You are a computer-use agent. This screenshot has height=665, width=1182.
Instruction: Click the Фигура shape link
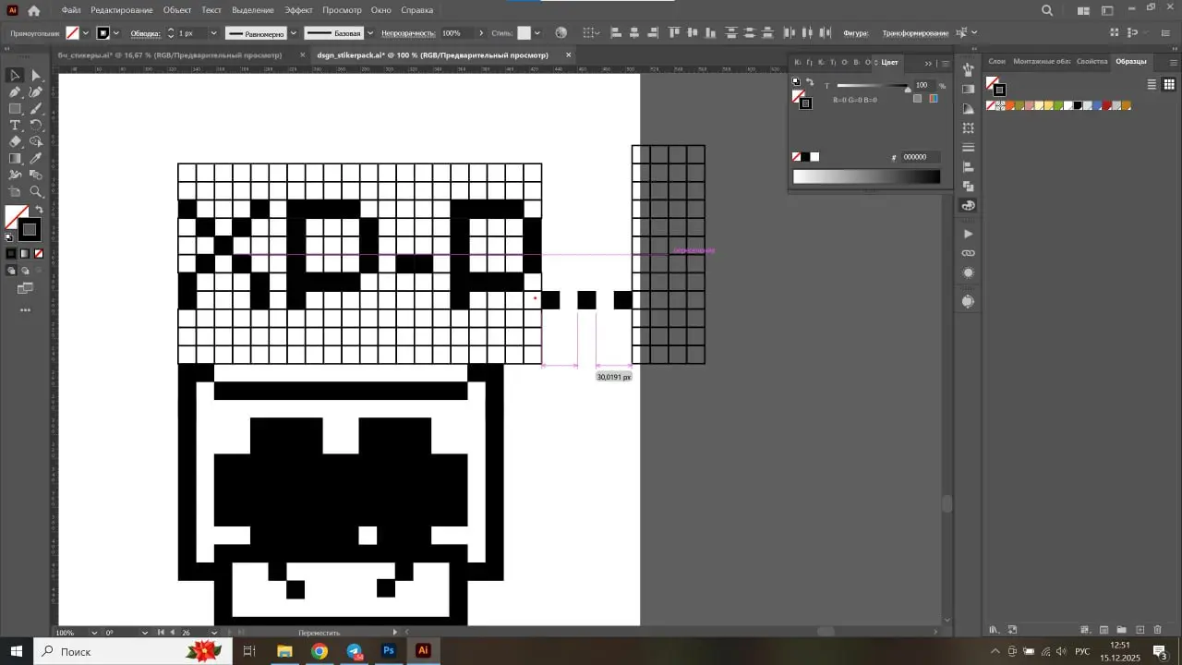(856, 33)
